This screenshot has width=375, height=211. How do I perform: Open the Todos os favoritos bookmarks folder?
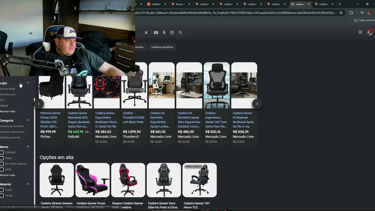(x=364, y=20)
